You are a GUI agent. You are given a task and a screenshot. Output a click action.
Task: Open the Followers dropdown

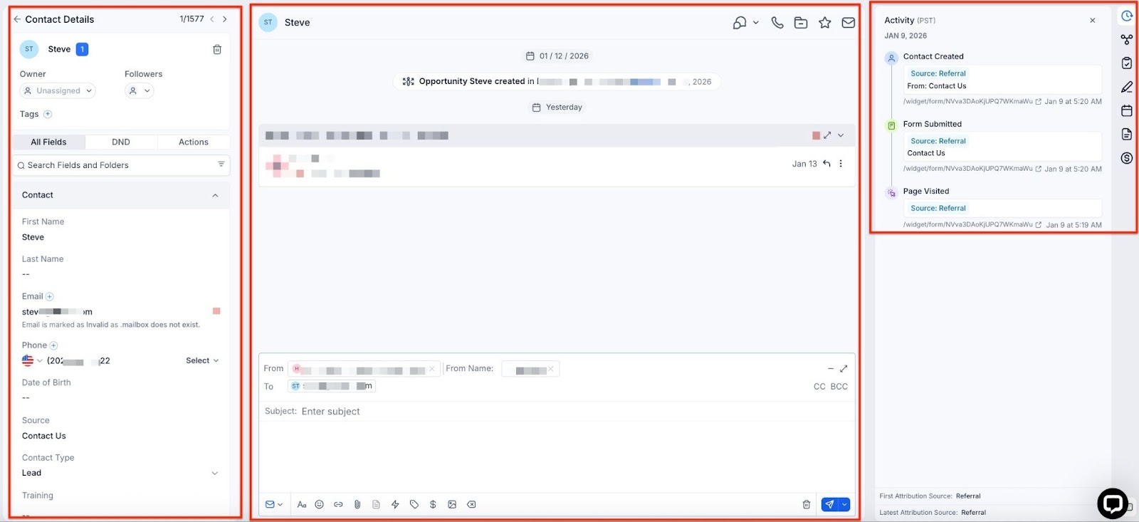pos(140,90)
